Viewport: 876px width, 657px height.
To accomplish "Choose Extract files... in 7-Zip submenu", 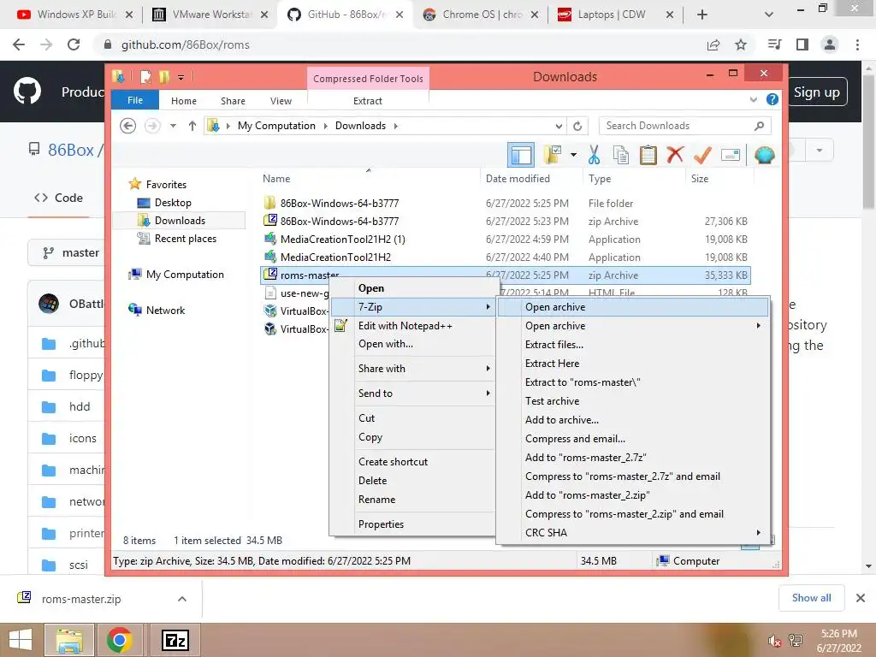I will click(633, 345).
